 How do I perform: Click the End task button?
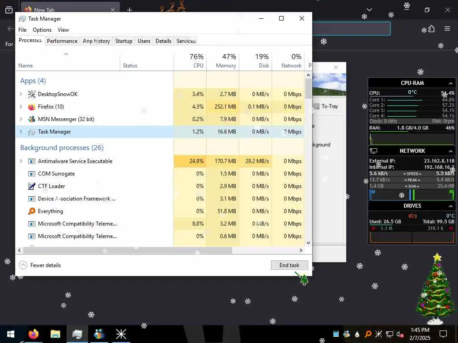click(x=289, y=265)
